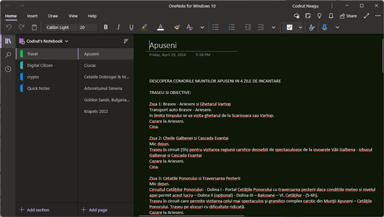Insert a numbered list
384x217 pixels.
click(232, 27)
